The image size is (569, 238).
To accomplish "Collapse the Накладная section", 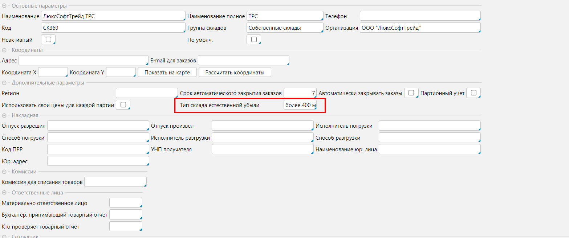I will click(x=5, y=116).
